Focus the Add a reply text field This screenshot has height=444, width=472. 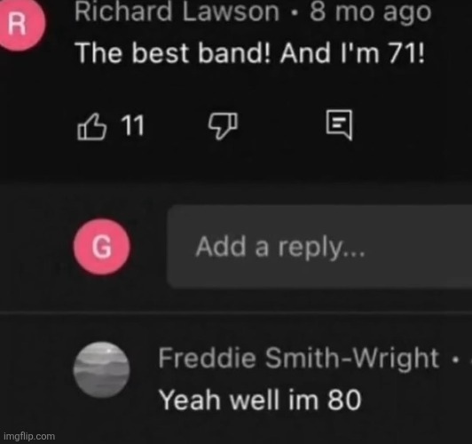coord(319,247)
